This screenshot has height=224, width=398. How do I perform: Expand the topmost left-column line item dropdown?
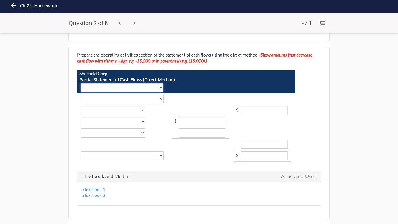(x=113, y=110)
